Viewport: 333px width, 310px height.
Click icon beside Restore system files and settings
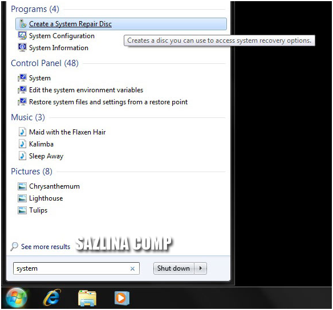coord(22,102)
